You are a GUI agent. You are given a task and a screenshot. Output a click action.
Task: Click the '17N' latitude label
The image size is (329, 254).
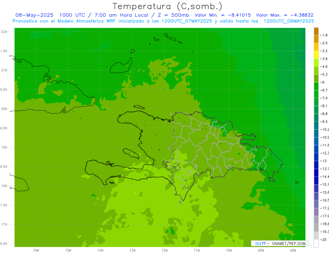(x=4, y=225)
